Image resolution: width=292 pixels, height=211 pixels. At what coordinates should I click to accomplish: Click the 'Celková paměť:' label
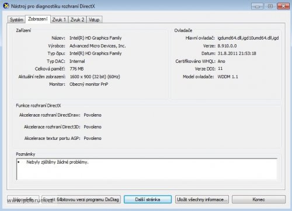(50, 69)
